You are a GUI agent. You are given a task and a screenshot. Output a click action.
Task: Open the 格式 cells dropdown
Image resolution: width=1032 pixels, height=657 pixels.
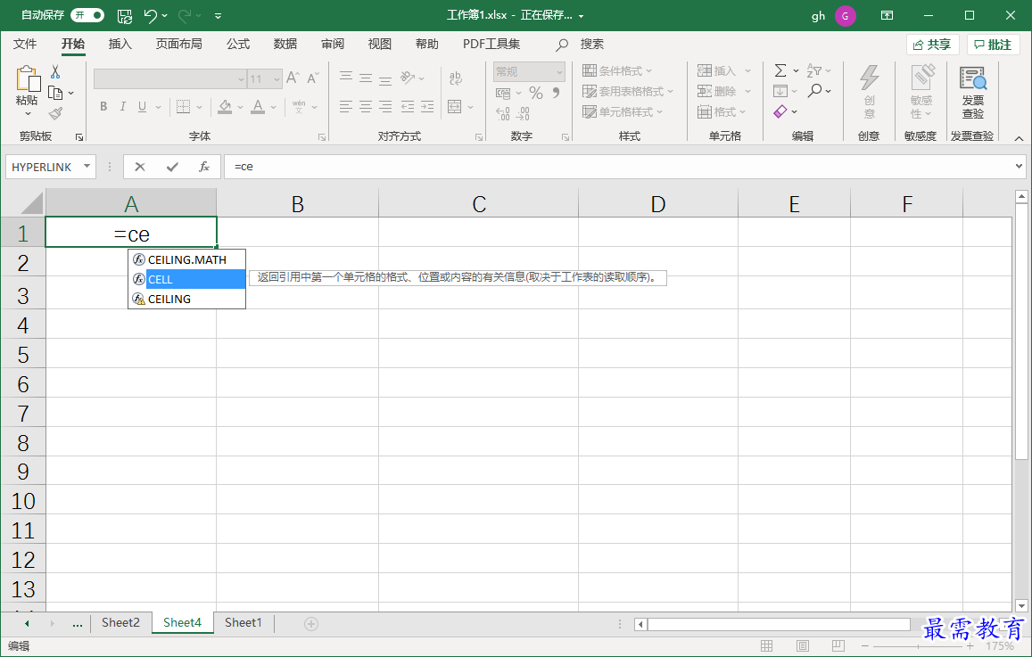click(x=722, y=111)
